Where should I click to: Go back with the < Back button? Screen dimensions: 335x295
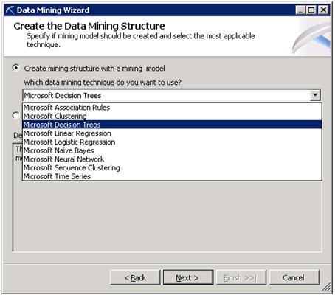click(135, 277)
